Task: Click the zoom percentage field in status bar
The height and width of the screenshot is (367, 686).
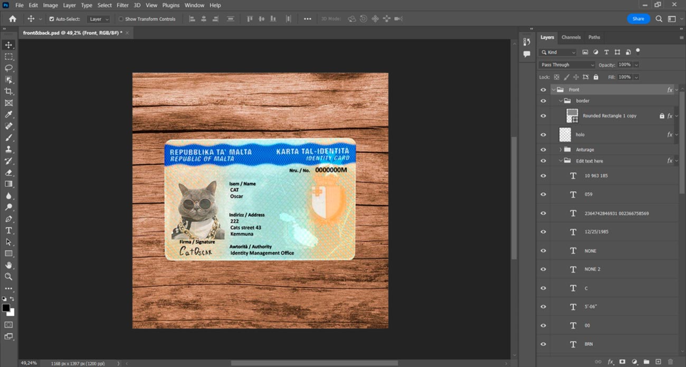Action: pos(29,363)
